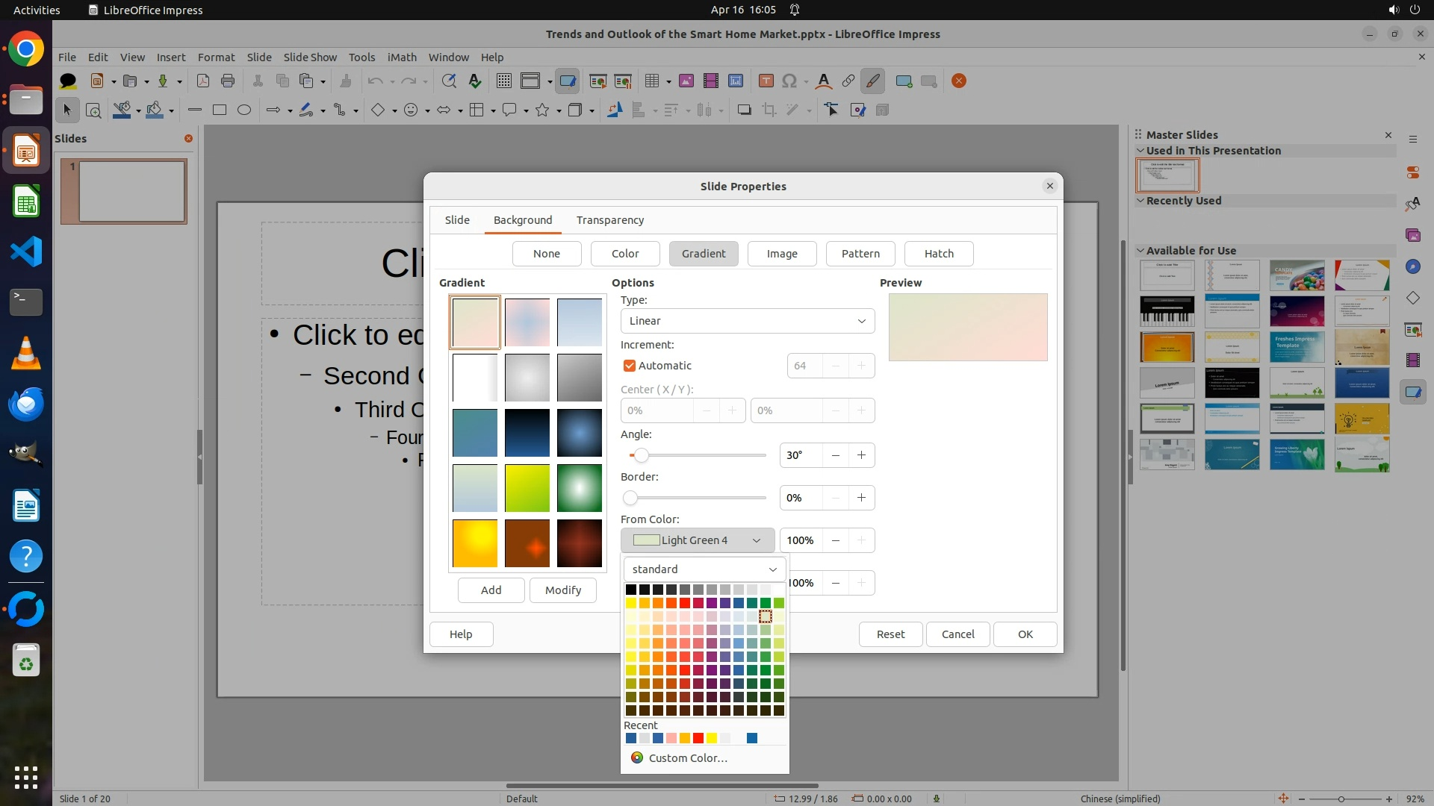Open Thunderbird from the dock

point(26,404)
